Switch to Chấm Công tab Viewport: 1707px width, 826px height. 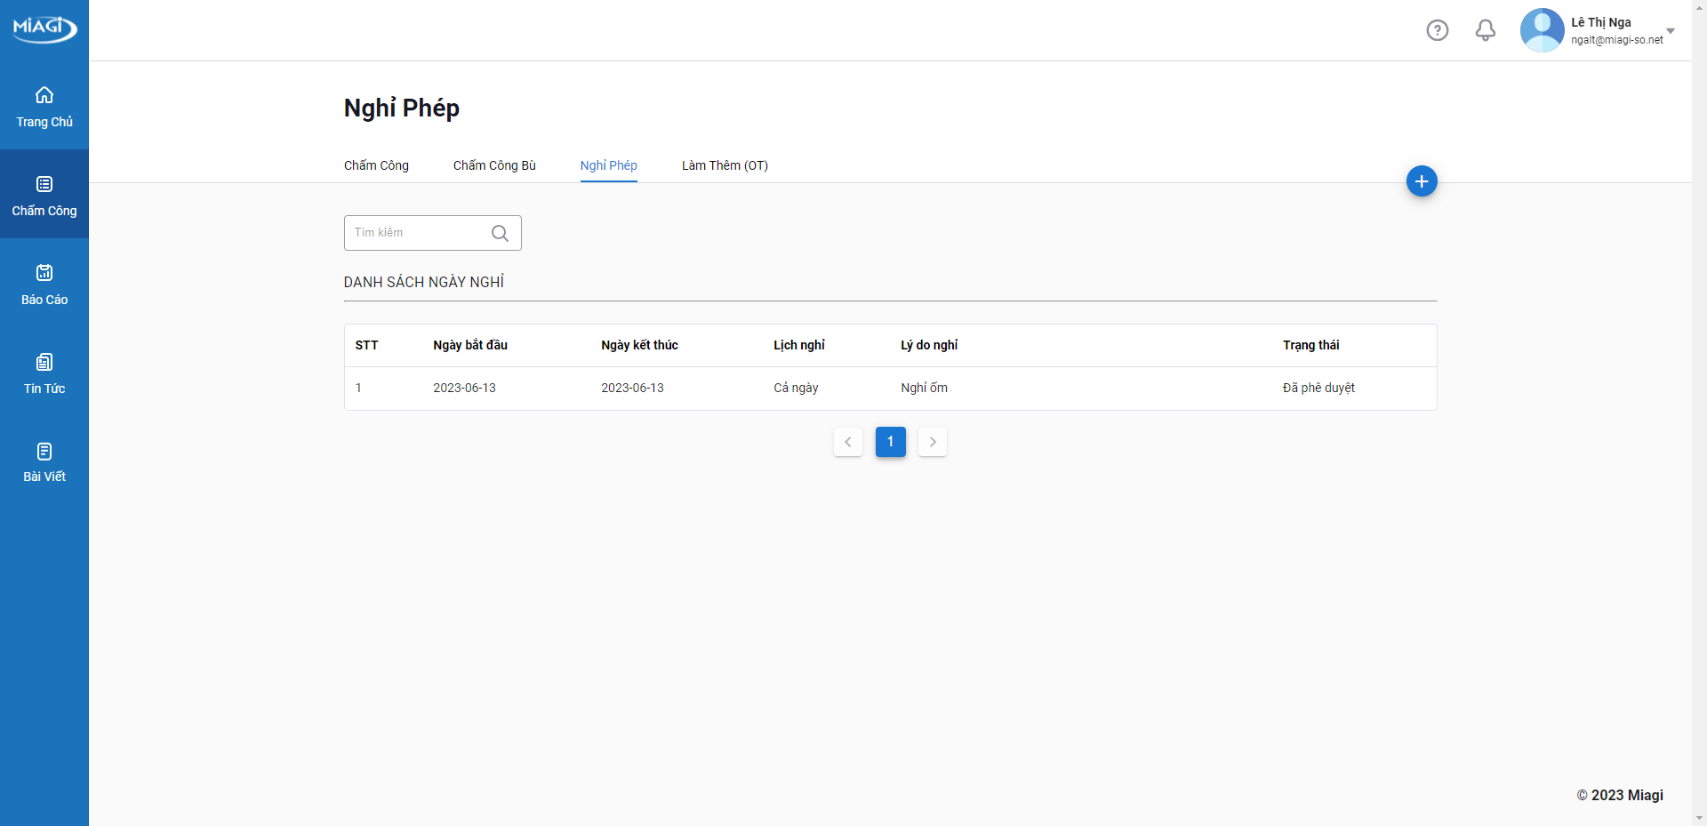coord(376,165)
